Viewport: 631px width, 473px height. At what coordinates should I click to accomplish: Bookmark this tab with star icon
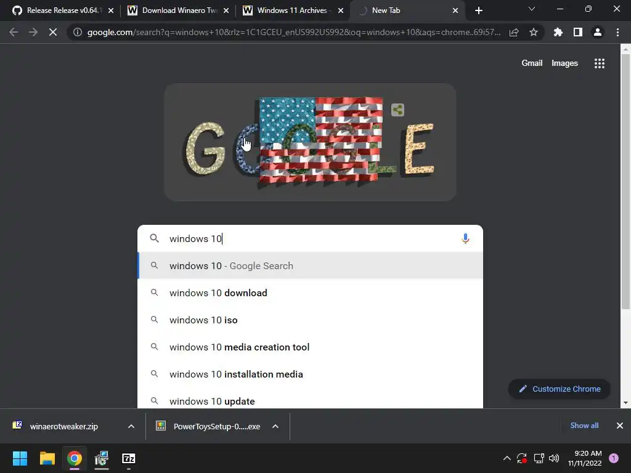[534, 32]
